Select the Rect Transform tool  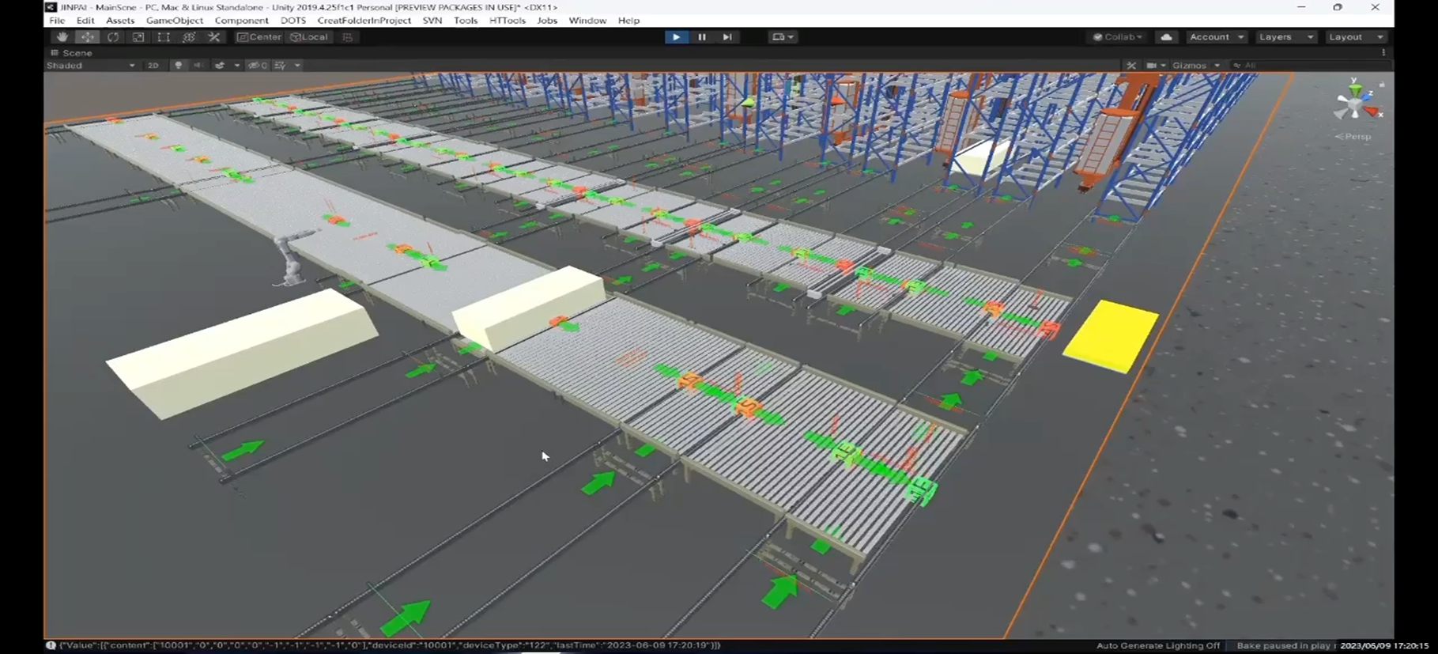tap(164, 37)
